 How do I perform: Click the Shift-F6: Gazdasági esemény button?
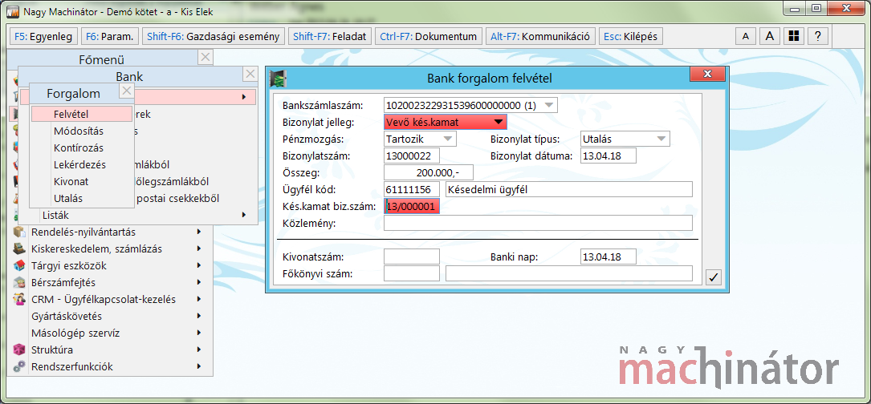point(214,37)
